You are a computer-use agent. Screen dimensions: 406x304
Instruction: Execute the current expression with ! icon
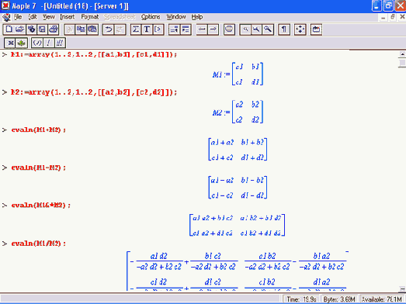48,43
